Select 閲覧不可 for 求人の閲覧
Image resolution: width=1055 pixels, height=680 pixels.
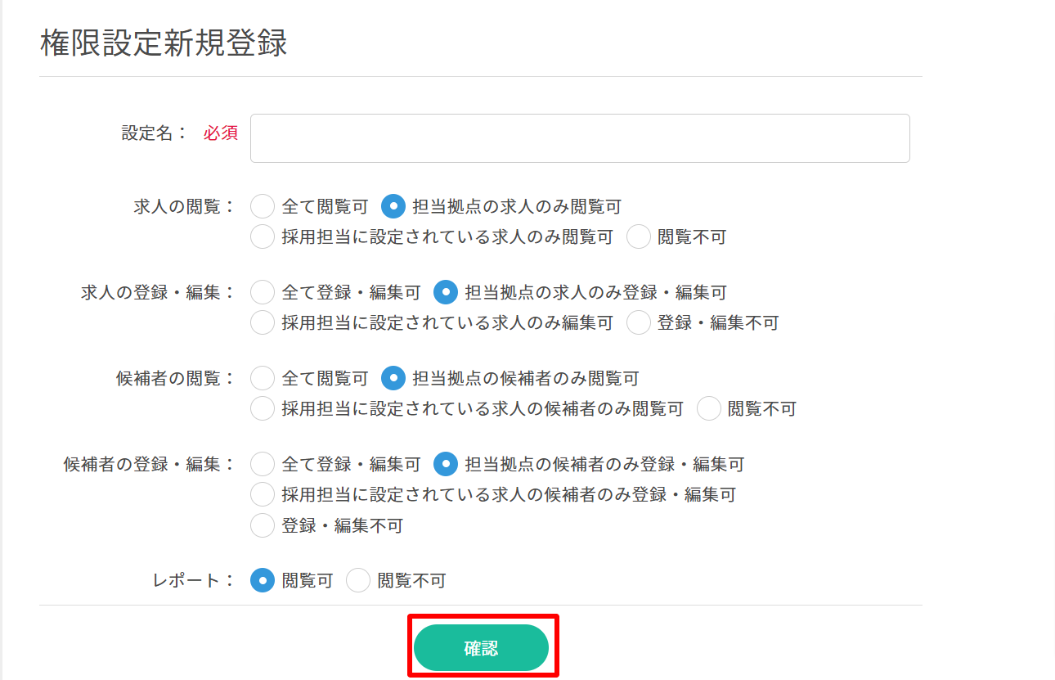pos(639,237)
